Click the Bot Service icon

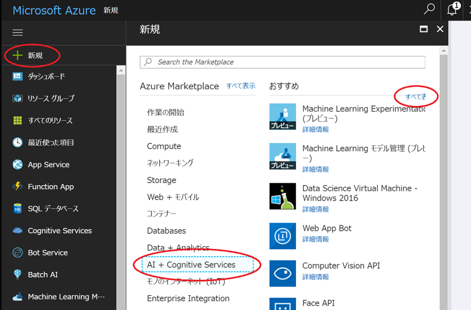pos(17,253)
